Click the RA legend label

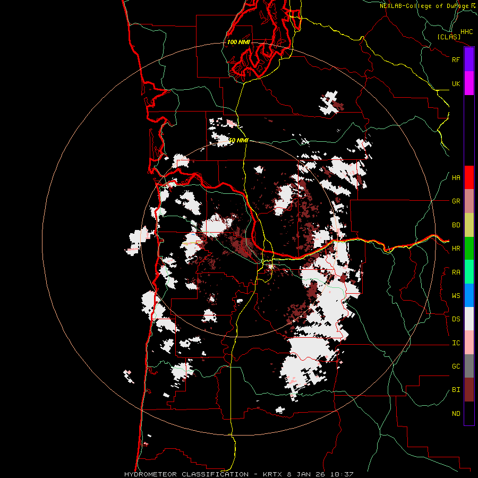click(x=456, y=272)
